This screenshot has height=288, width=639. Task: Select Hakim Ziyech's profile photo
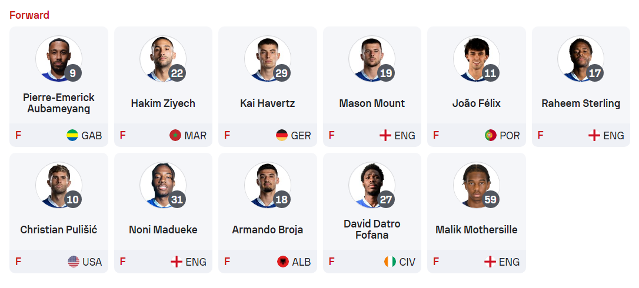click(x=162, y=59)
